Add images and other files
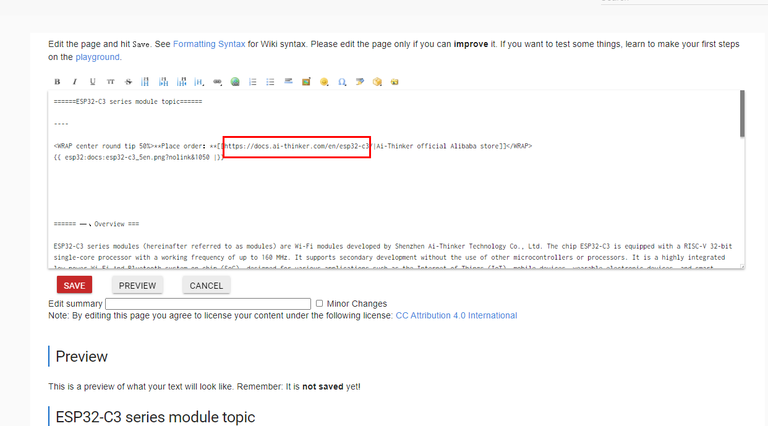Image resolution: width=768 pixels, height=426 pixels. pos(306,82)
